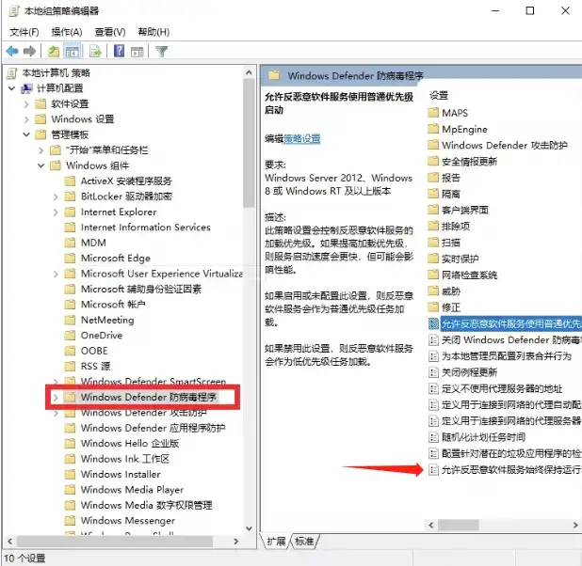Expand the "开始"菜单和任务栏 node
582x566 pixels.
click(x=41, y=150)
